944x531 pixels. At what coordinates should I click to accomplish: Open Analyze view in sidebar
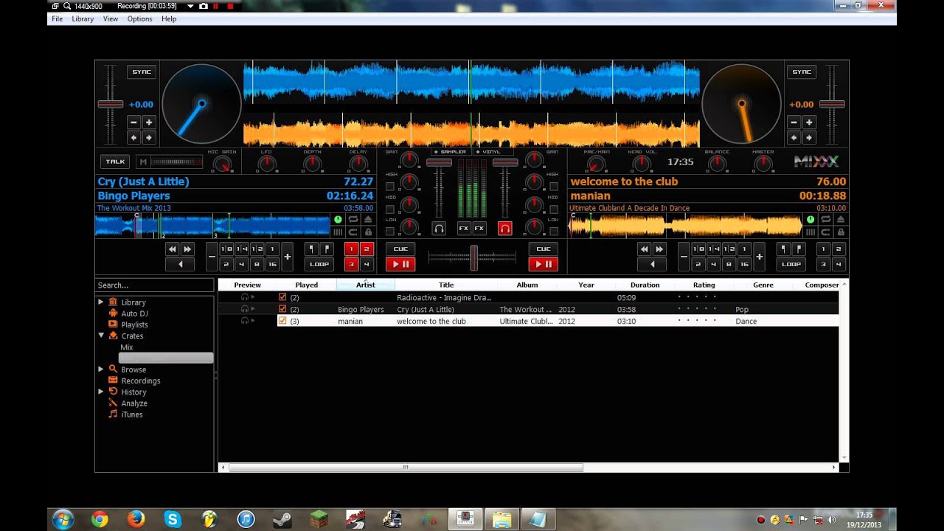[133, 403]
